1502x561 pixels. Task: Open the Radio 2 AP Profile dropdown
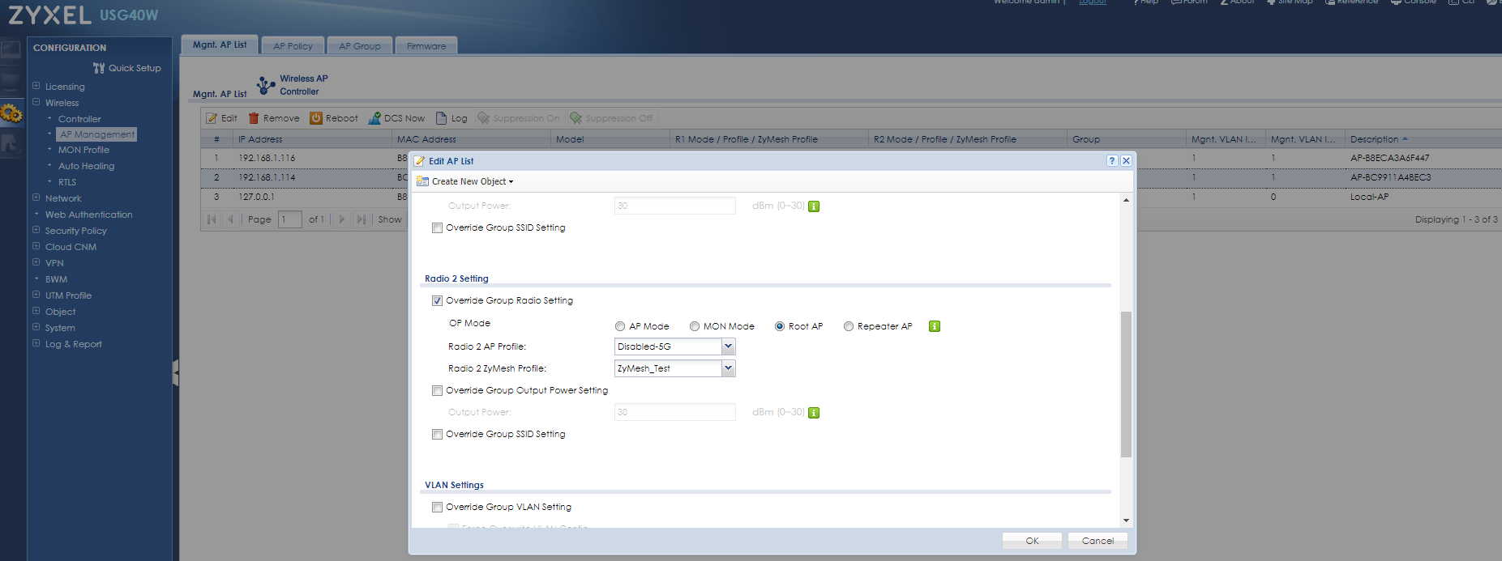(x=728, y=346)
